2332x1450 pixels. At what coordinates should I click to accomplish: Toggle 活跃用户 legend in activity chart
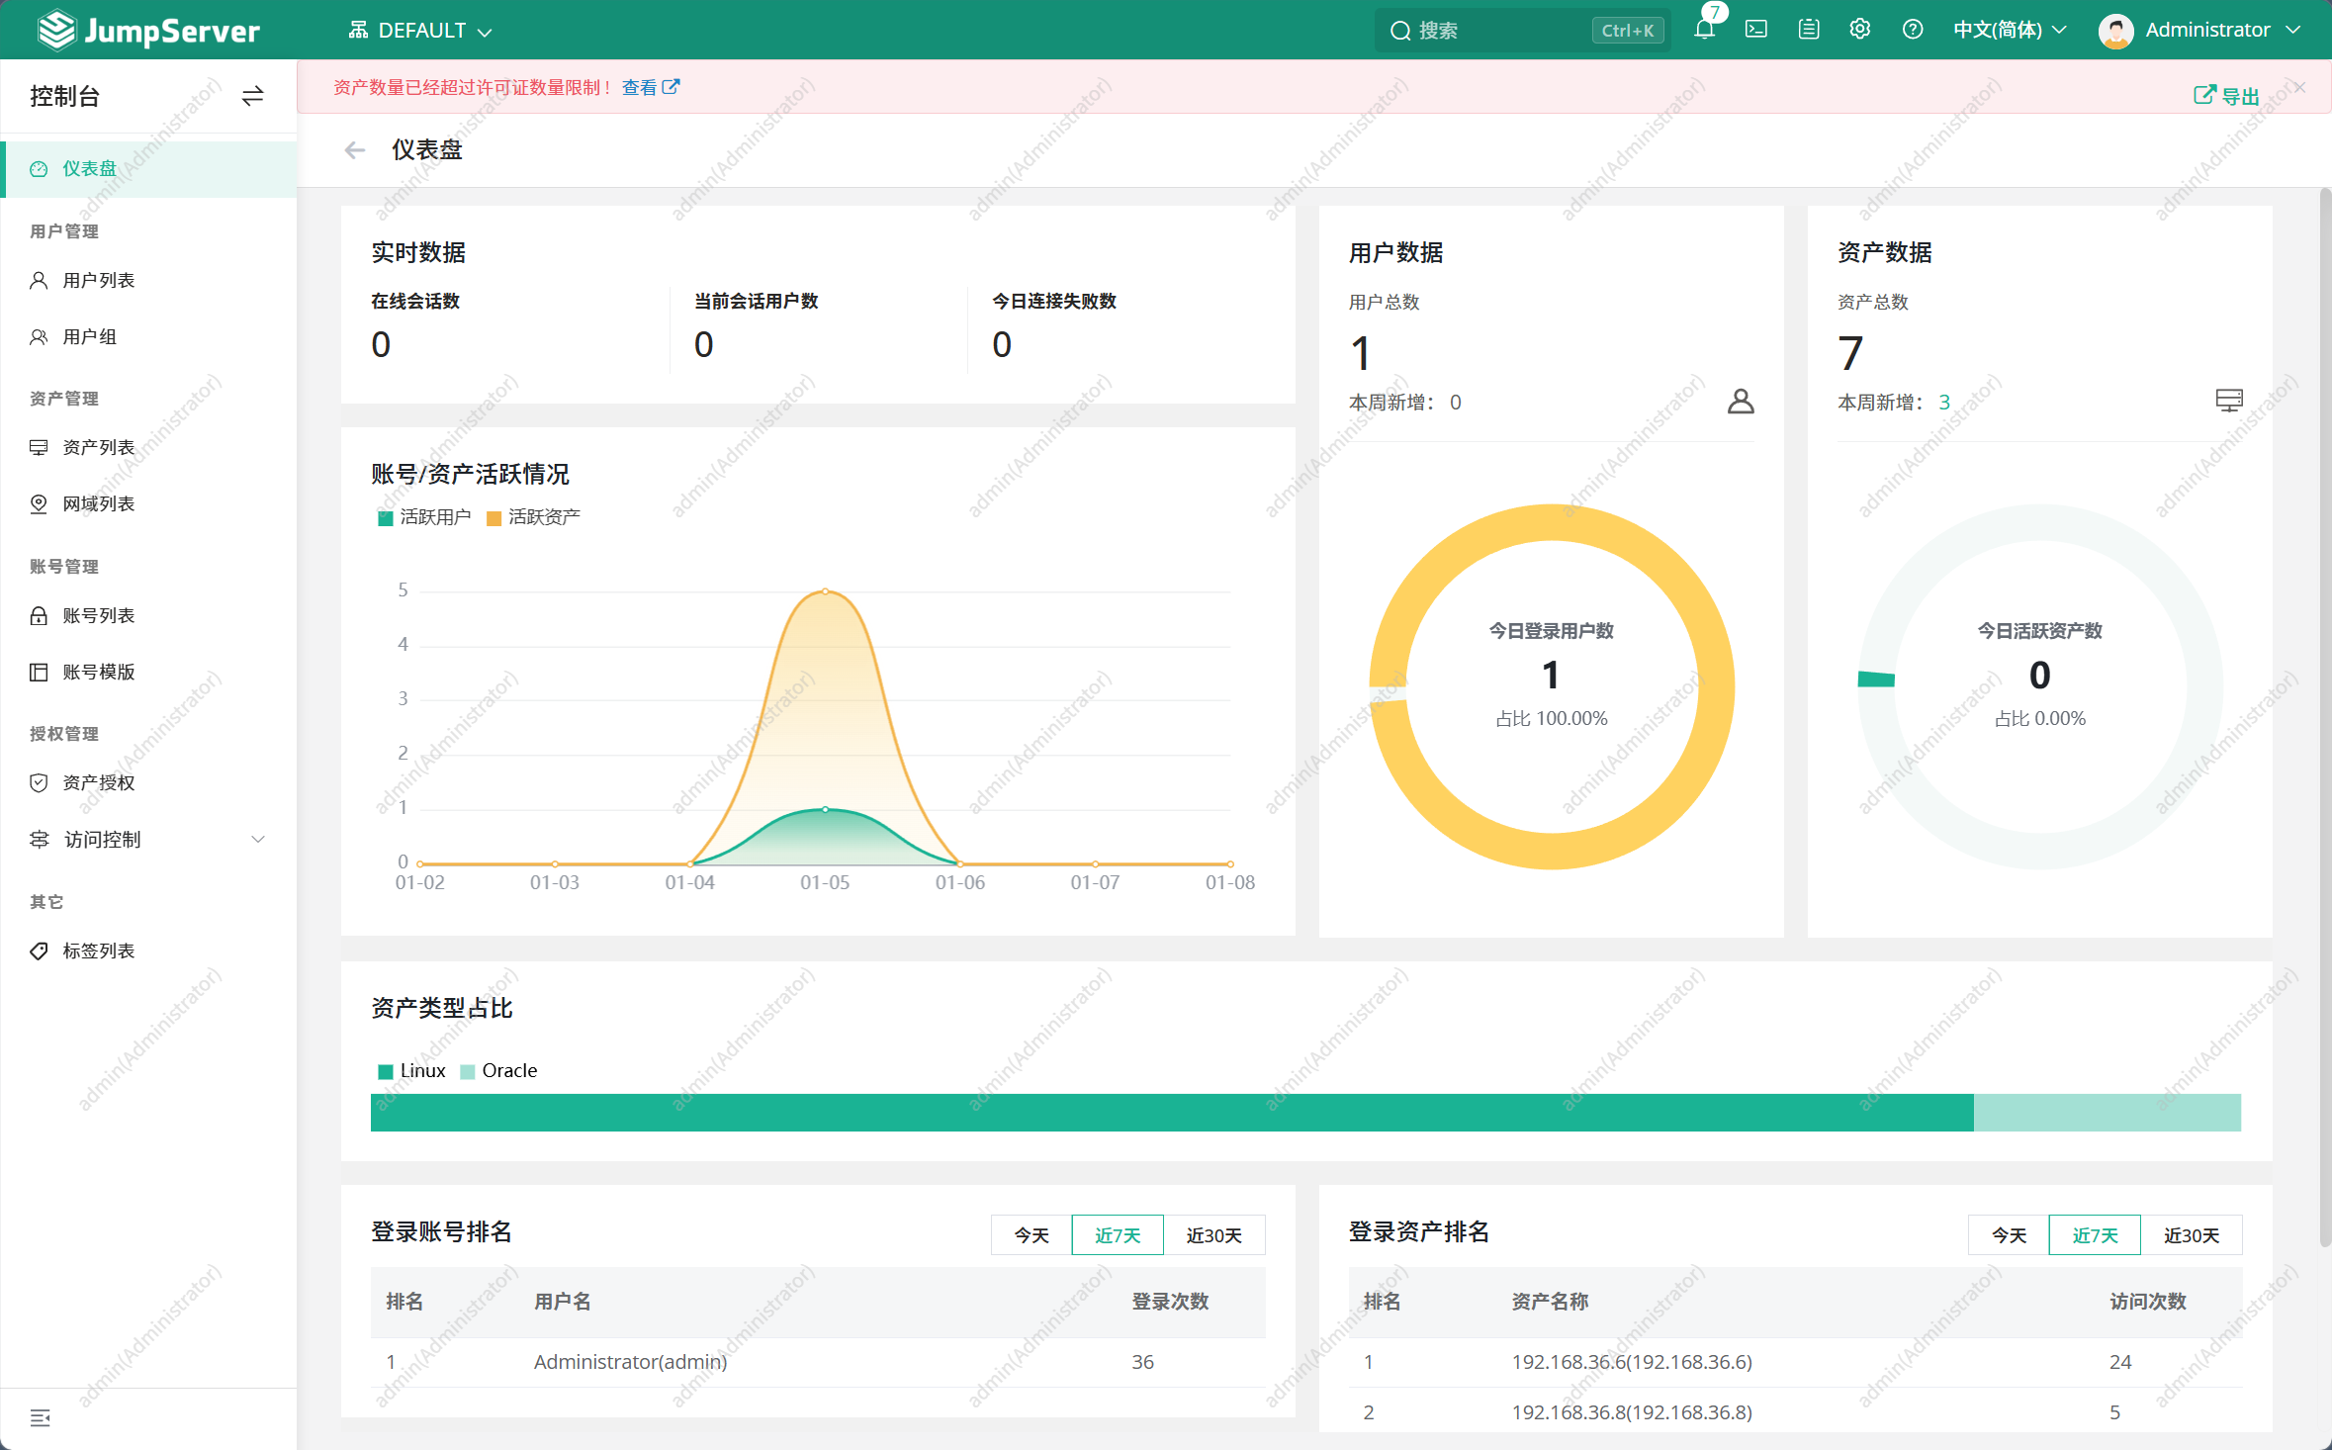(424, 517)
